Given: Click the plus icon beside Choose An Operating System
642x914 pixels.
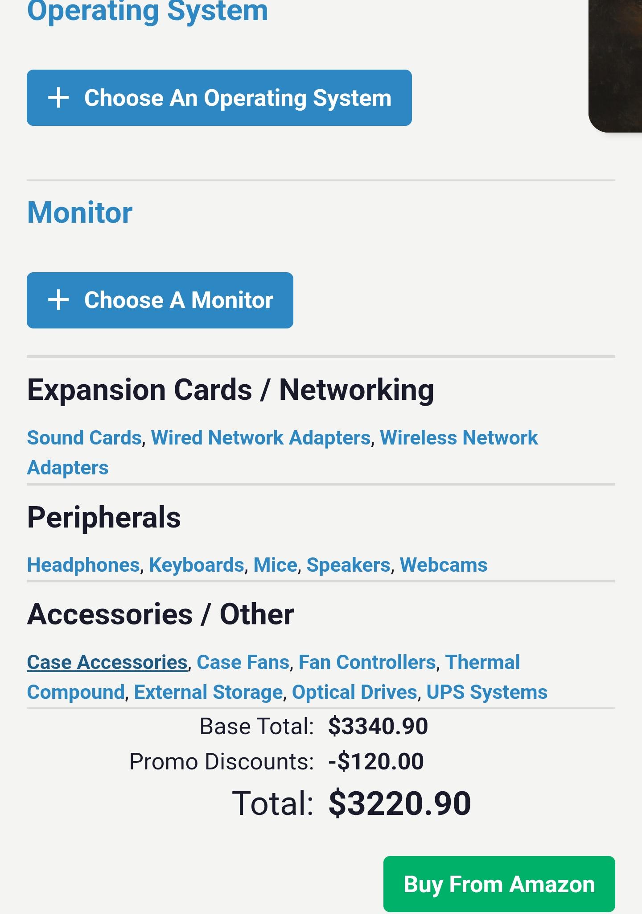Looking at the screenshot, I should [x=58, y=98].
